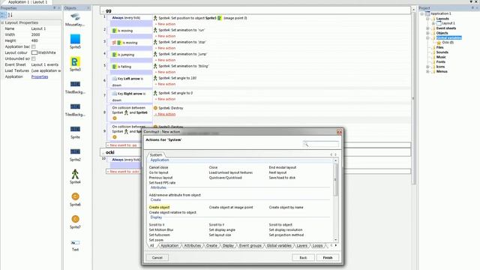This screenshot has width=480, height=270.
Task: Switch to the Loops bottom tab
Action: pos(317,245)
